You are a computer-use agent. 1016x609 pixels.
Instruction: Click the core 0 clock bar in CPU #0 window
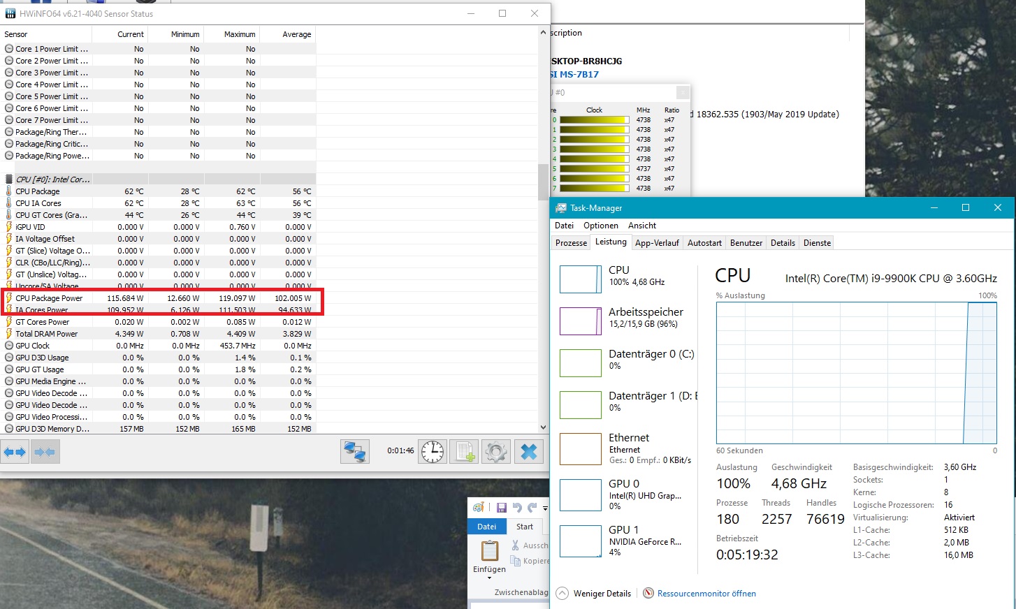click(x=595, y=120)
